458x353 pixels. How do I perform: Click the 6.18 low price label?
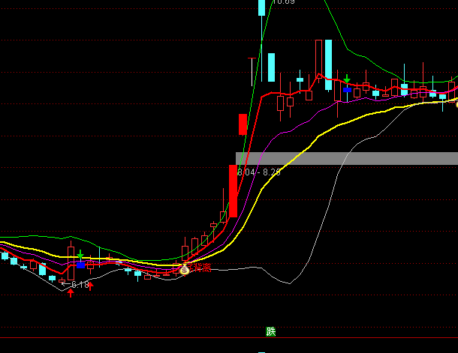pyautogui.click(x=78, y=285)
